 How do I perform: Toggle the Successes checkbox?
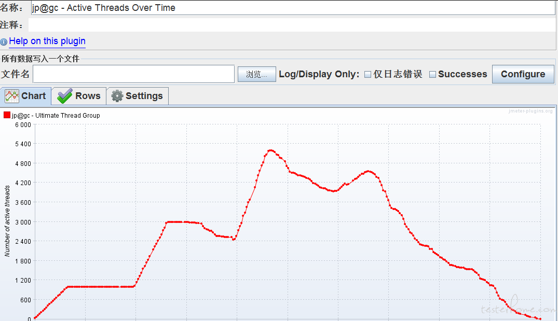point(432,75)
